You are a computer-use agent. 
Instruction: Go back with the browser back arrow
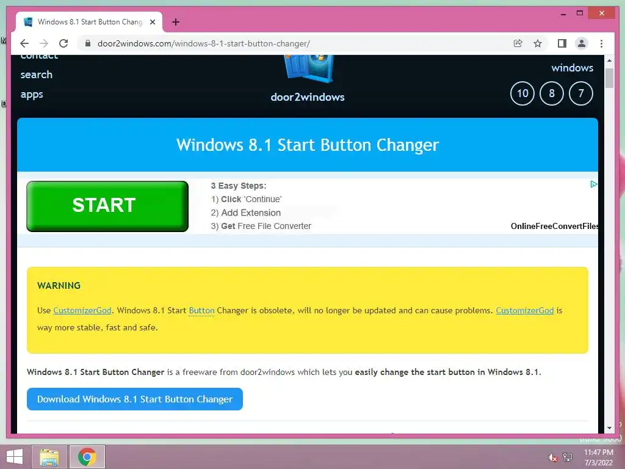(24, 43)
